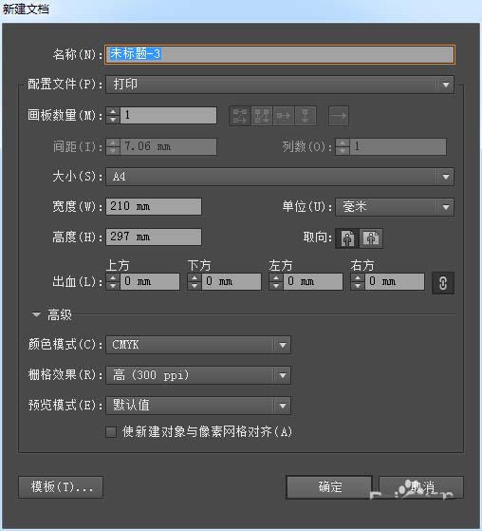Select portrait orientation icon
This screenshot has width=482, height=531.
(347, 238)
